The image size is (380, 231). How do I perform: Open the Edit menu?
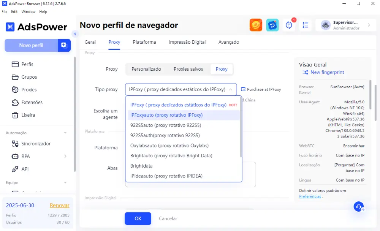[x=14, y=12]
